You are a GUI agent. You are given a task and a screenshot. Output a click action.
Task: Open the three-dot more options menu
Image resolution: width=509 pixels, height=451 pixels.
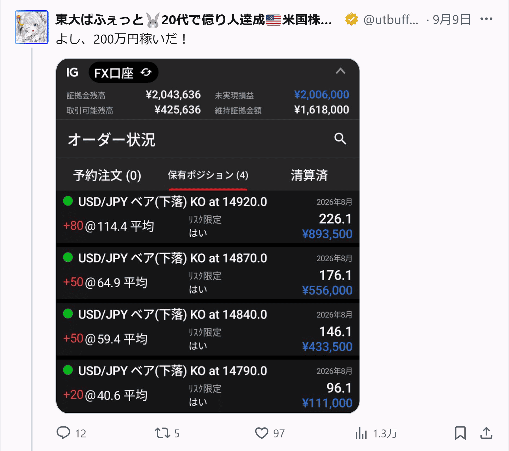(x=486, y=19)
